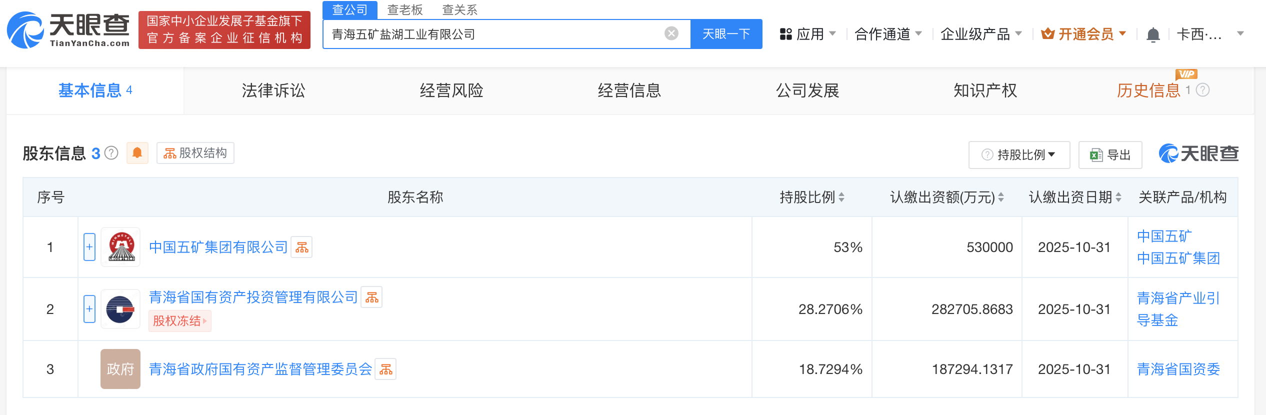Clear the search box with the X icon
This screenshot has height=415, width=1266.
pyautogui.click(x=671, y=33)
